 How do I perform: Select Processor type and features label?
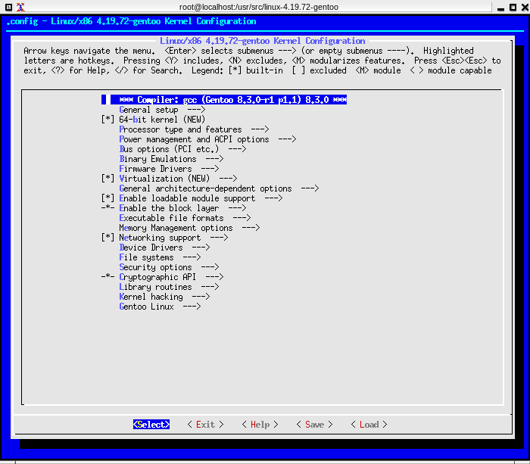click(180, 129)
